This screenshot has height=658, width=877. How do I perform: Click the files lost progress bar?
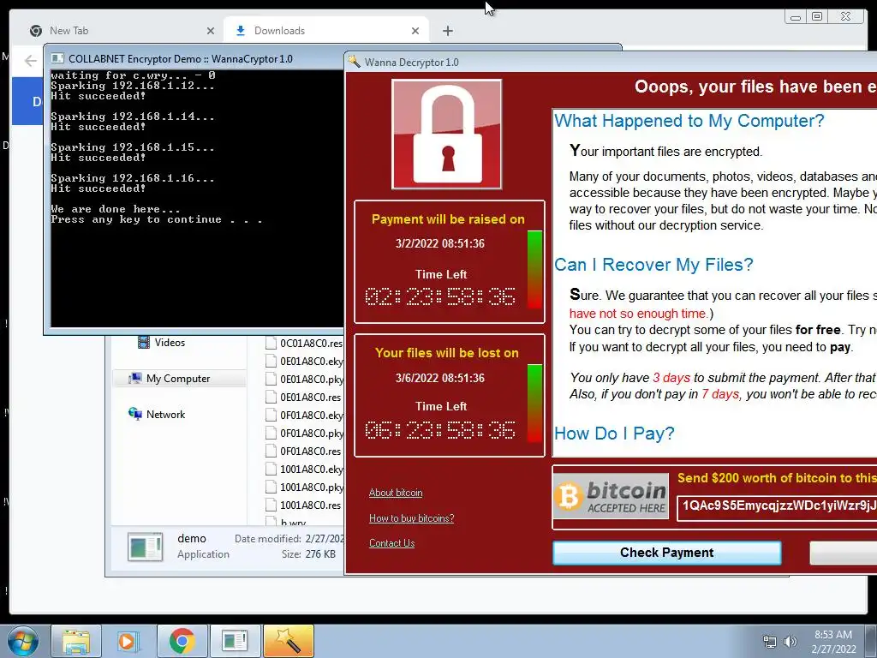coord(534,404)
